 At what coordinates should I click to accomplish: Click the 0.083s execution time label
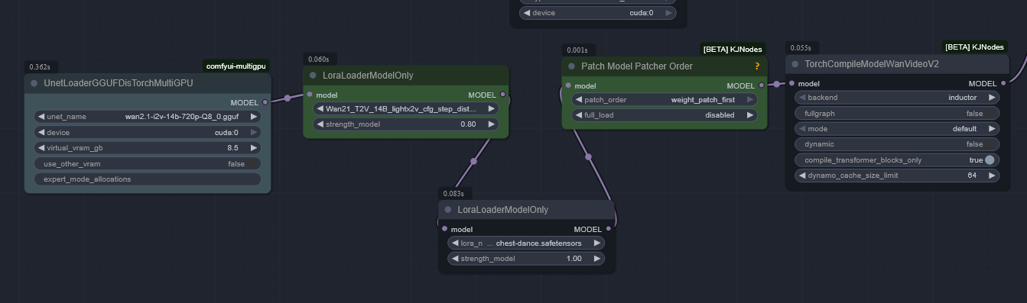pyautogui.click(x=453, y=194)
